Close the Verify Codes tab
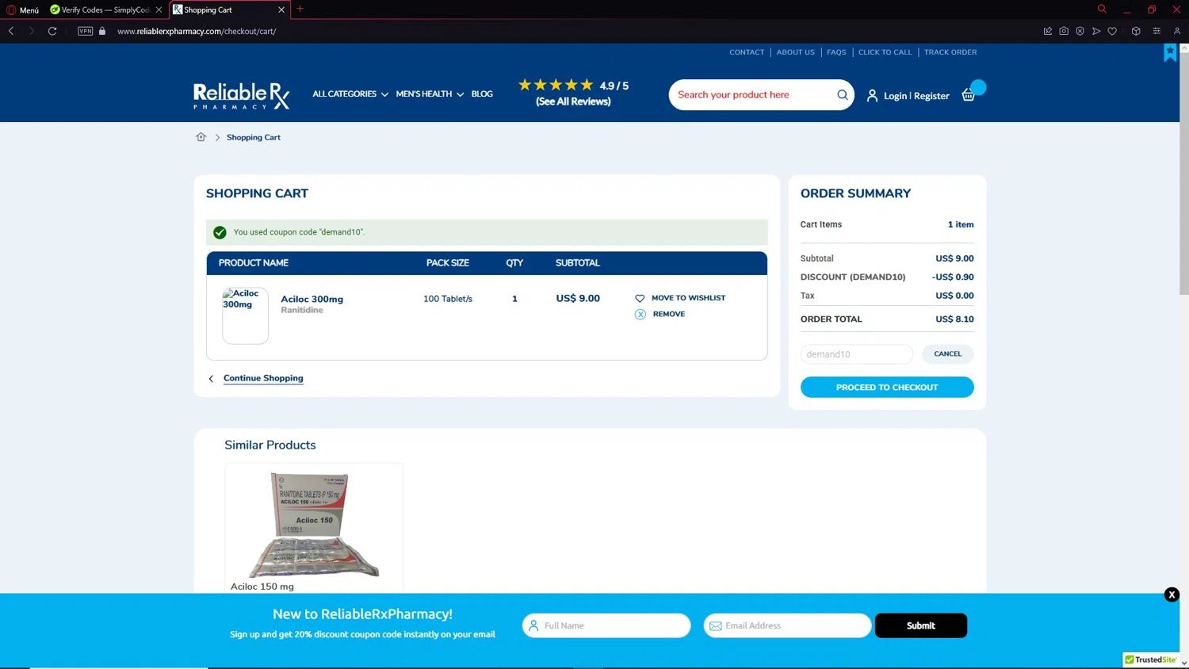Viewport: 1189px width, 669px height. (x=159, y=10)
